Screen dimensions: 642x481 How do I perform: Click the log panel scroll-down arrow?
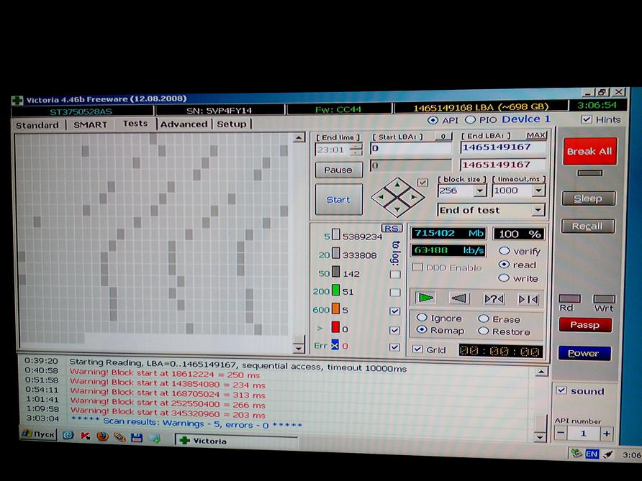[x=540, y=437]
